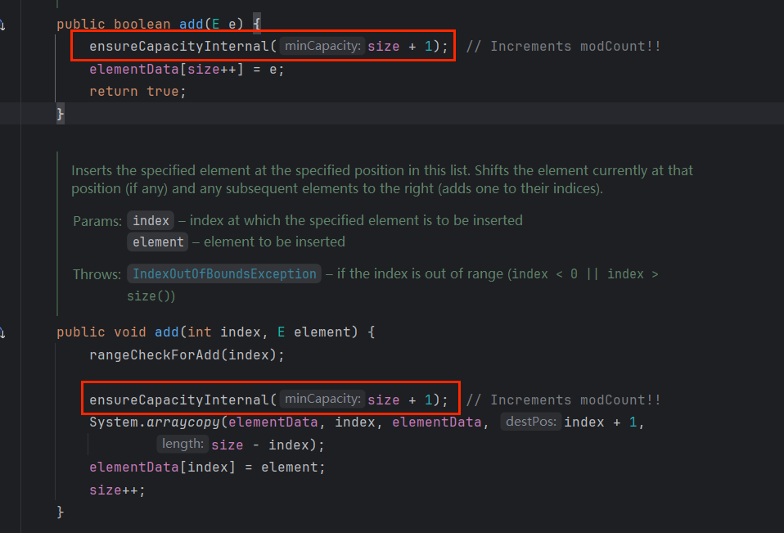Click the size++ statement

click(117, 490)
